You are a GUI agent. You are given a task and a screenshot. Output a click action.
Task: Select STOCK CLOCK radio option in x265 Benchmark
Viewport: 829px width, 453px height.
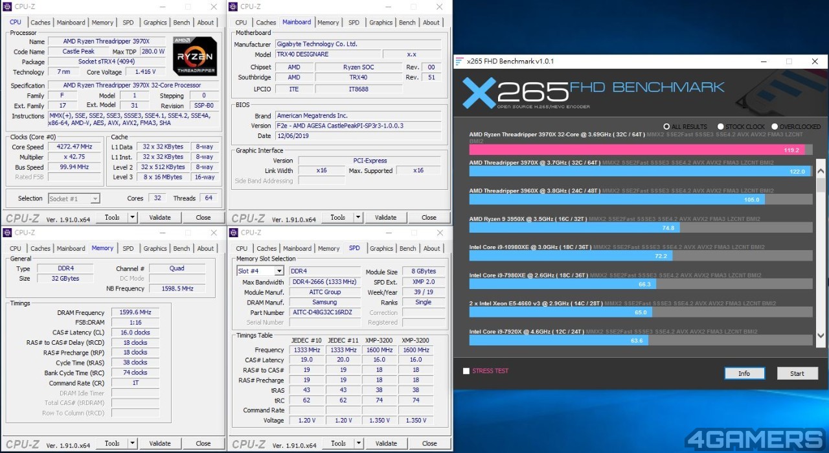point(720,126)
